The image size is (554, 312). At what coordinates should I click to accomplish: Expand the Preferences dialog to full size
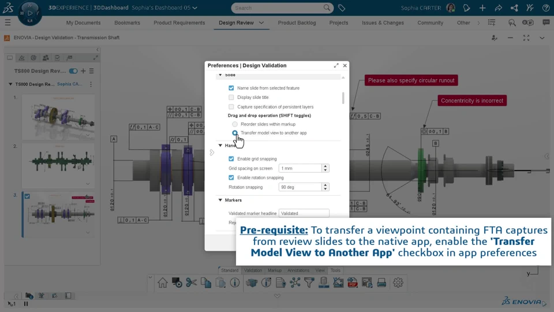click(336, 65)
